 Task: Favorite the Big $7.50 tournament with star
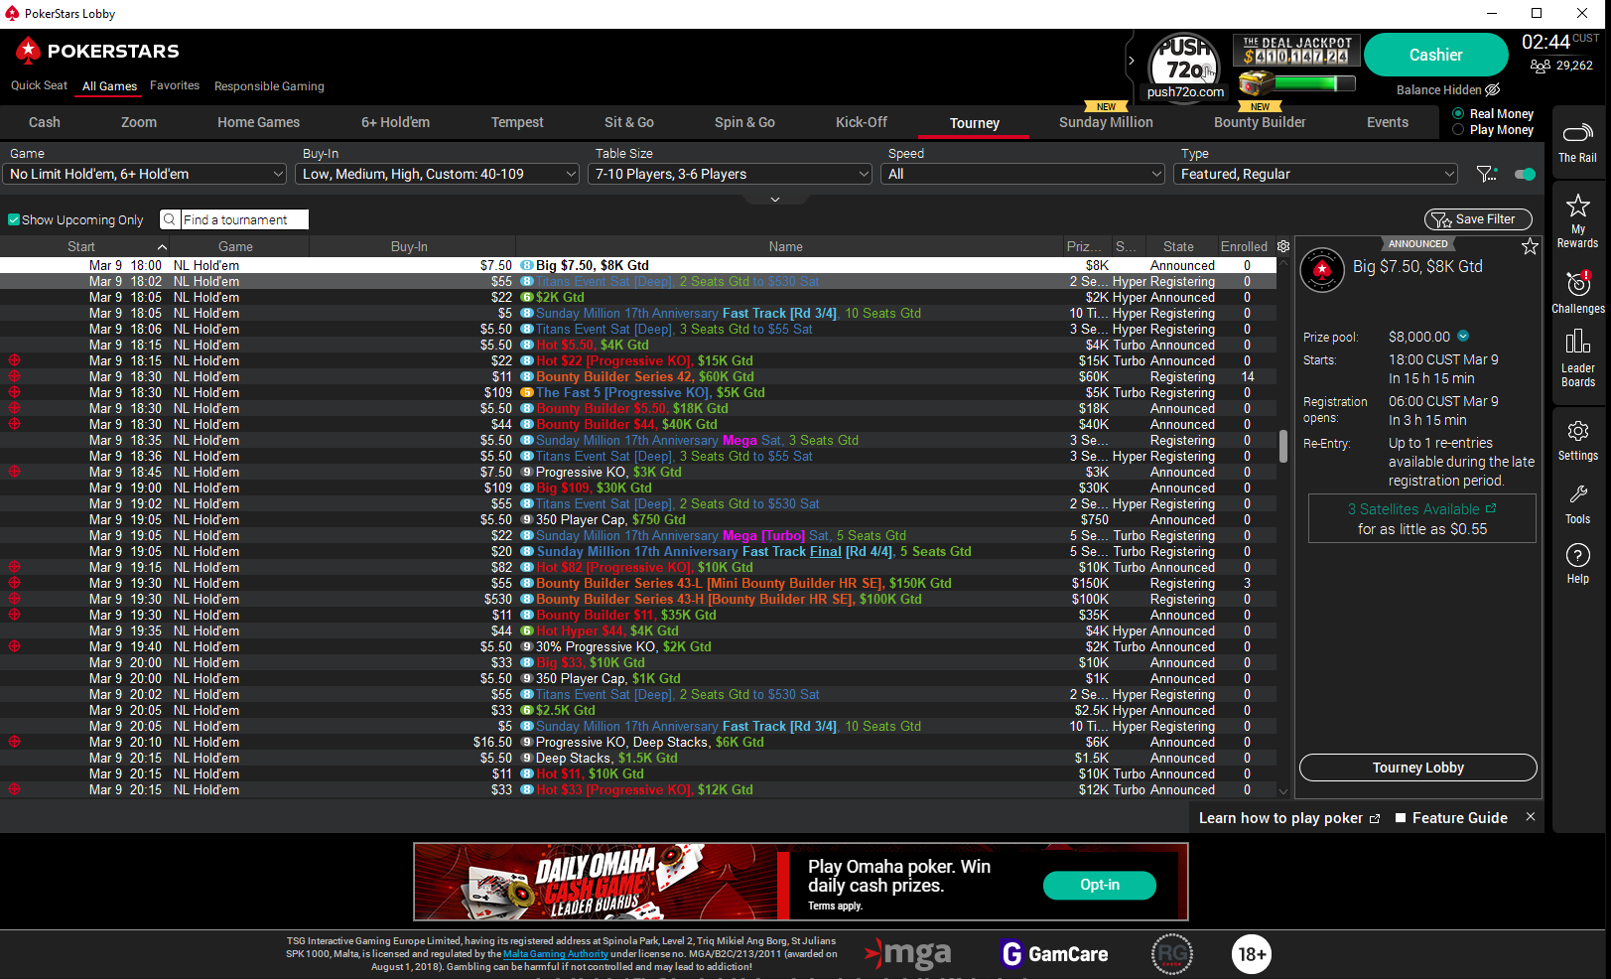[1530, 246]
